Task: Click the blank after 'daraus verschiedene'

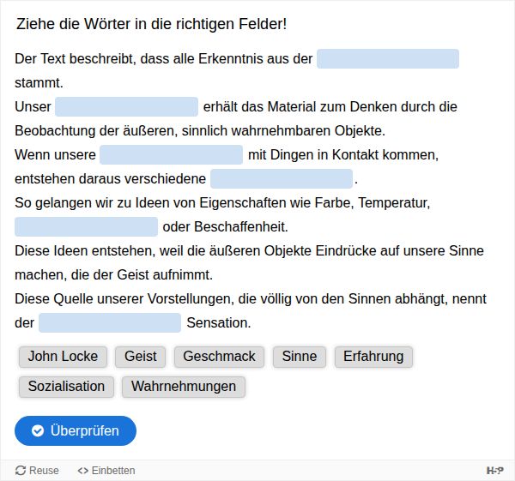Action: (282, 179)
